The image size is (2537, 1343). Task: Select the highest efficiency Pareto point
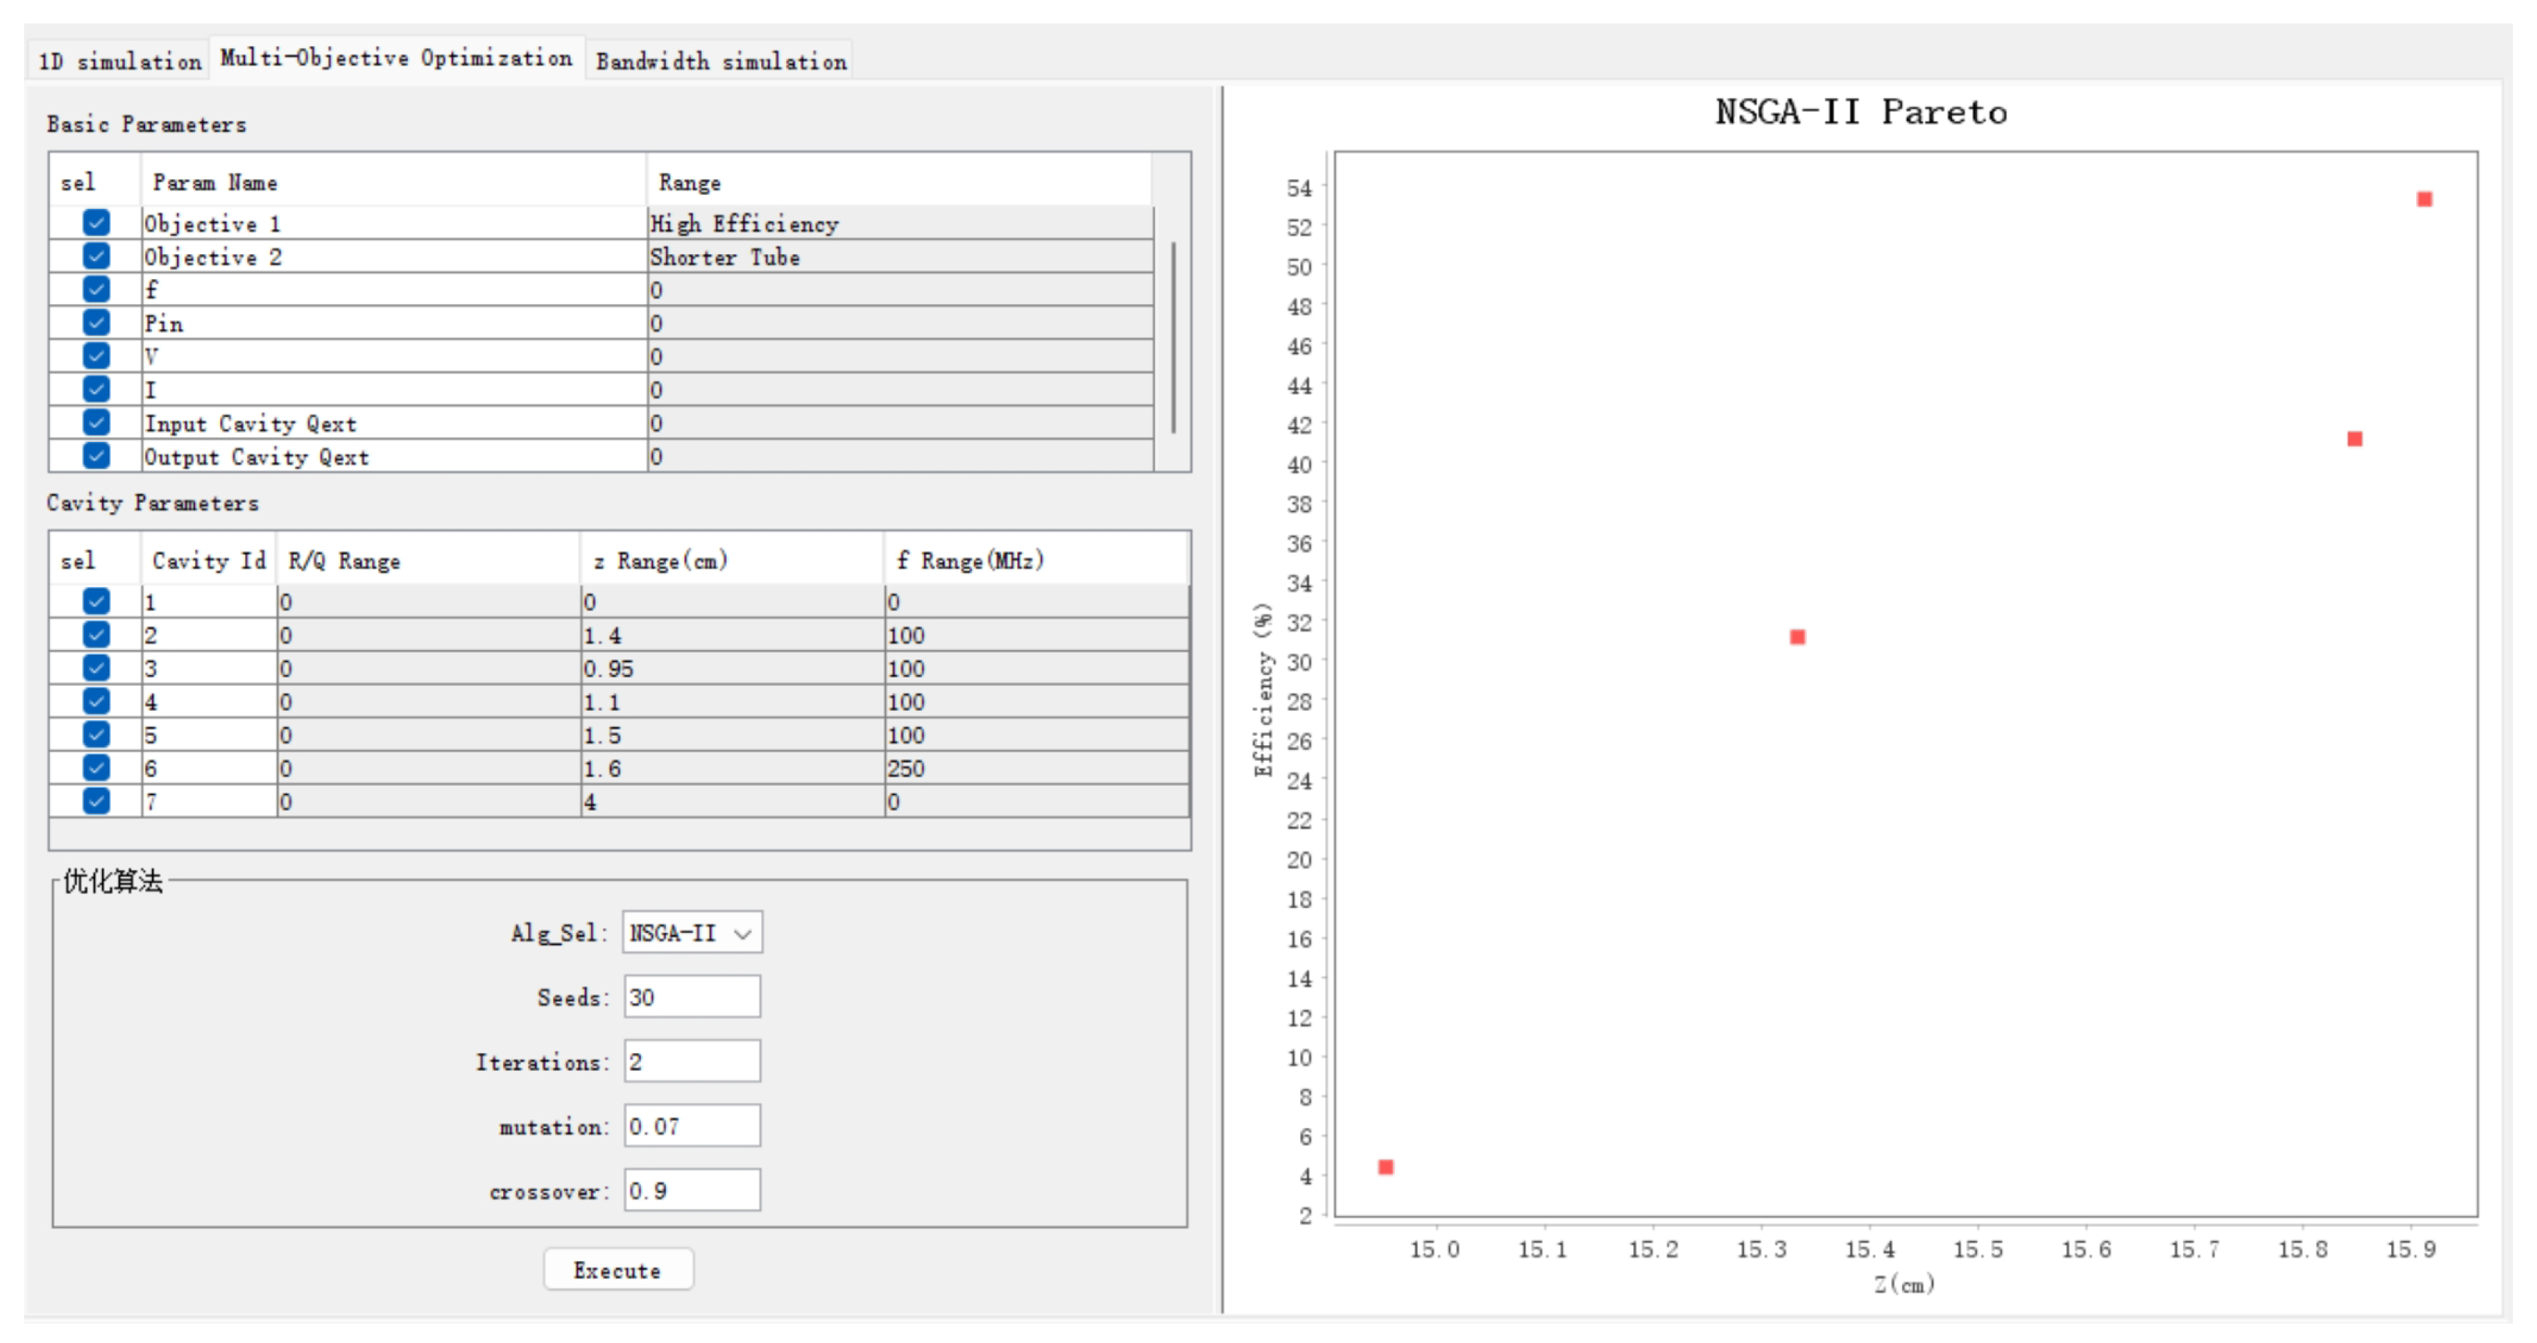click(2424, 200)
